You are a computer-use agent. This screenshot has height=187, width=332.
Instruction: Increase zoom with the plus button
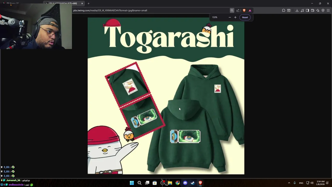point(235,17)
